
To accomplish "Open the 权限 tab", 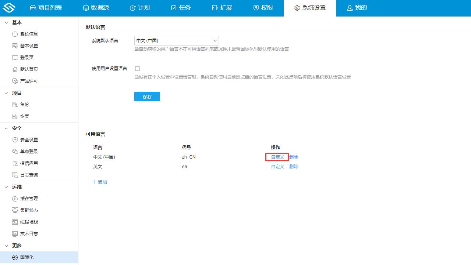I will coord(263,8).
